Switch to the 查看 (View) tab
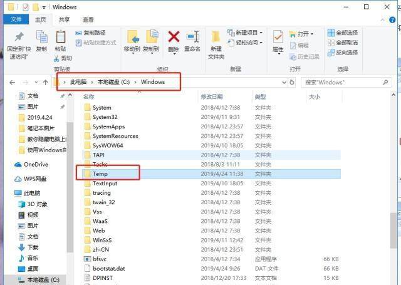The width and height of the screenshot is (401, 285). click(x=88, y=19)
